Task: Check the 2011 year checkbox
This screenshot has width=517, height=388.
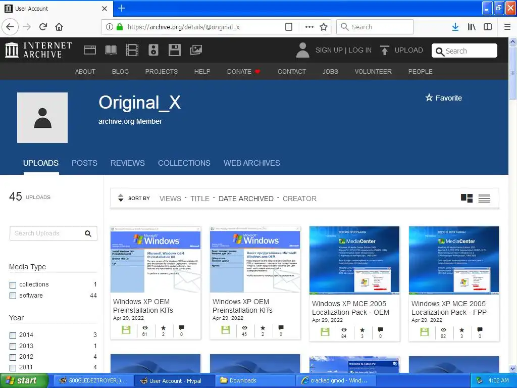Action: click(13, 368)
